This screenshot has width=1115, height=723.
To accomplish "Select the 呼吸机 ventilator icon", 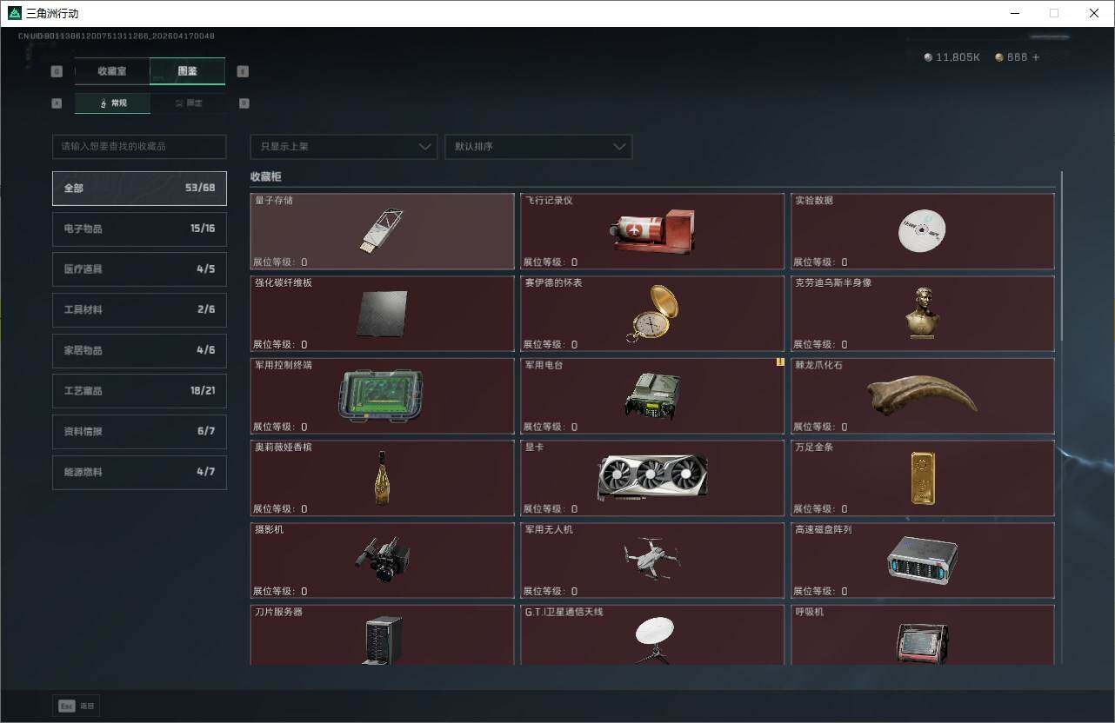I will [922, 643].
